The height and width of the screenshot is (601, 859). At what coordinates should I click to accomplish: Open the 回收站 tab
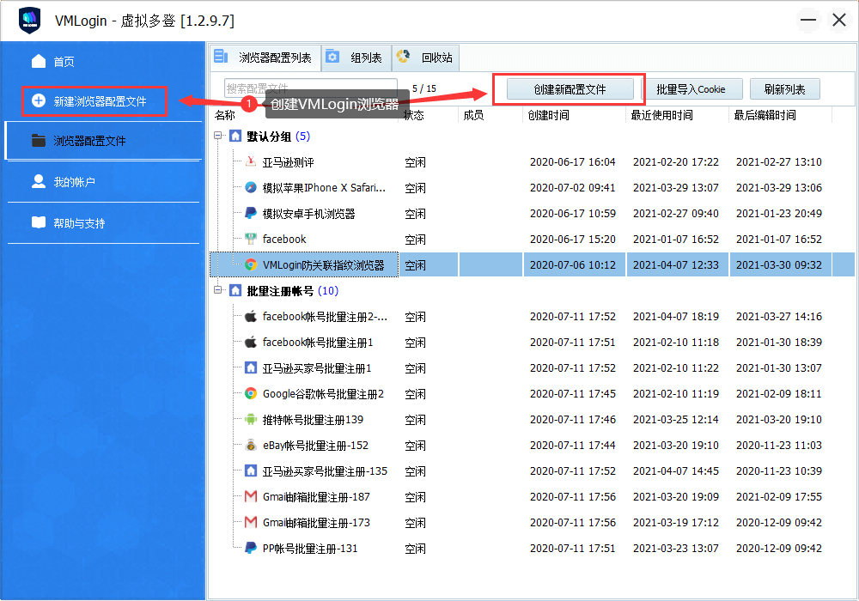coord(426,58)
